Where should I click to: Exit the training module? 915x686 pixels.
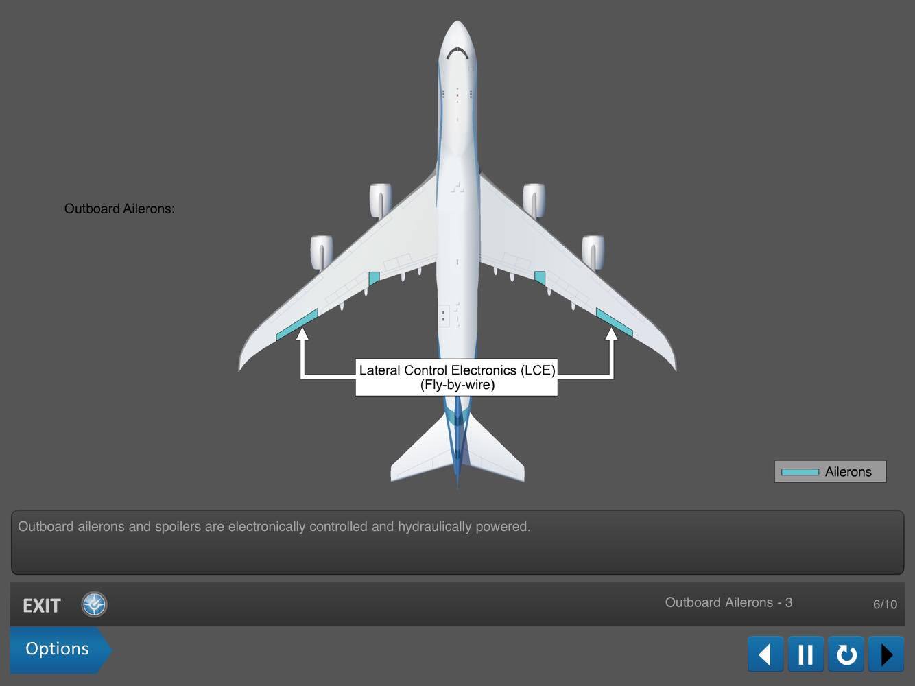click(x=42, y=606)
